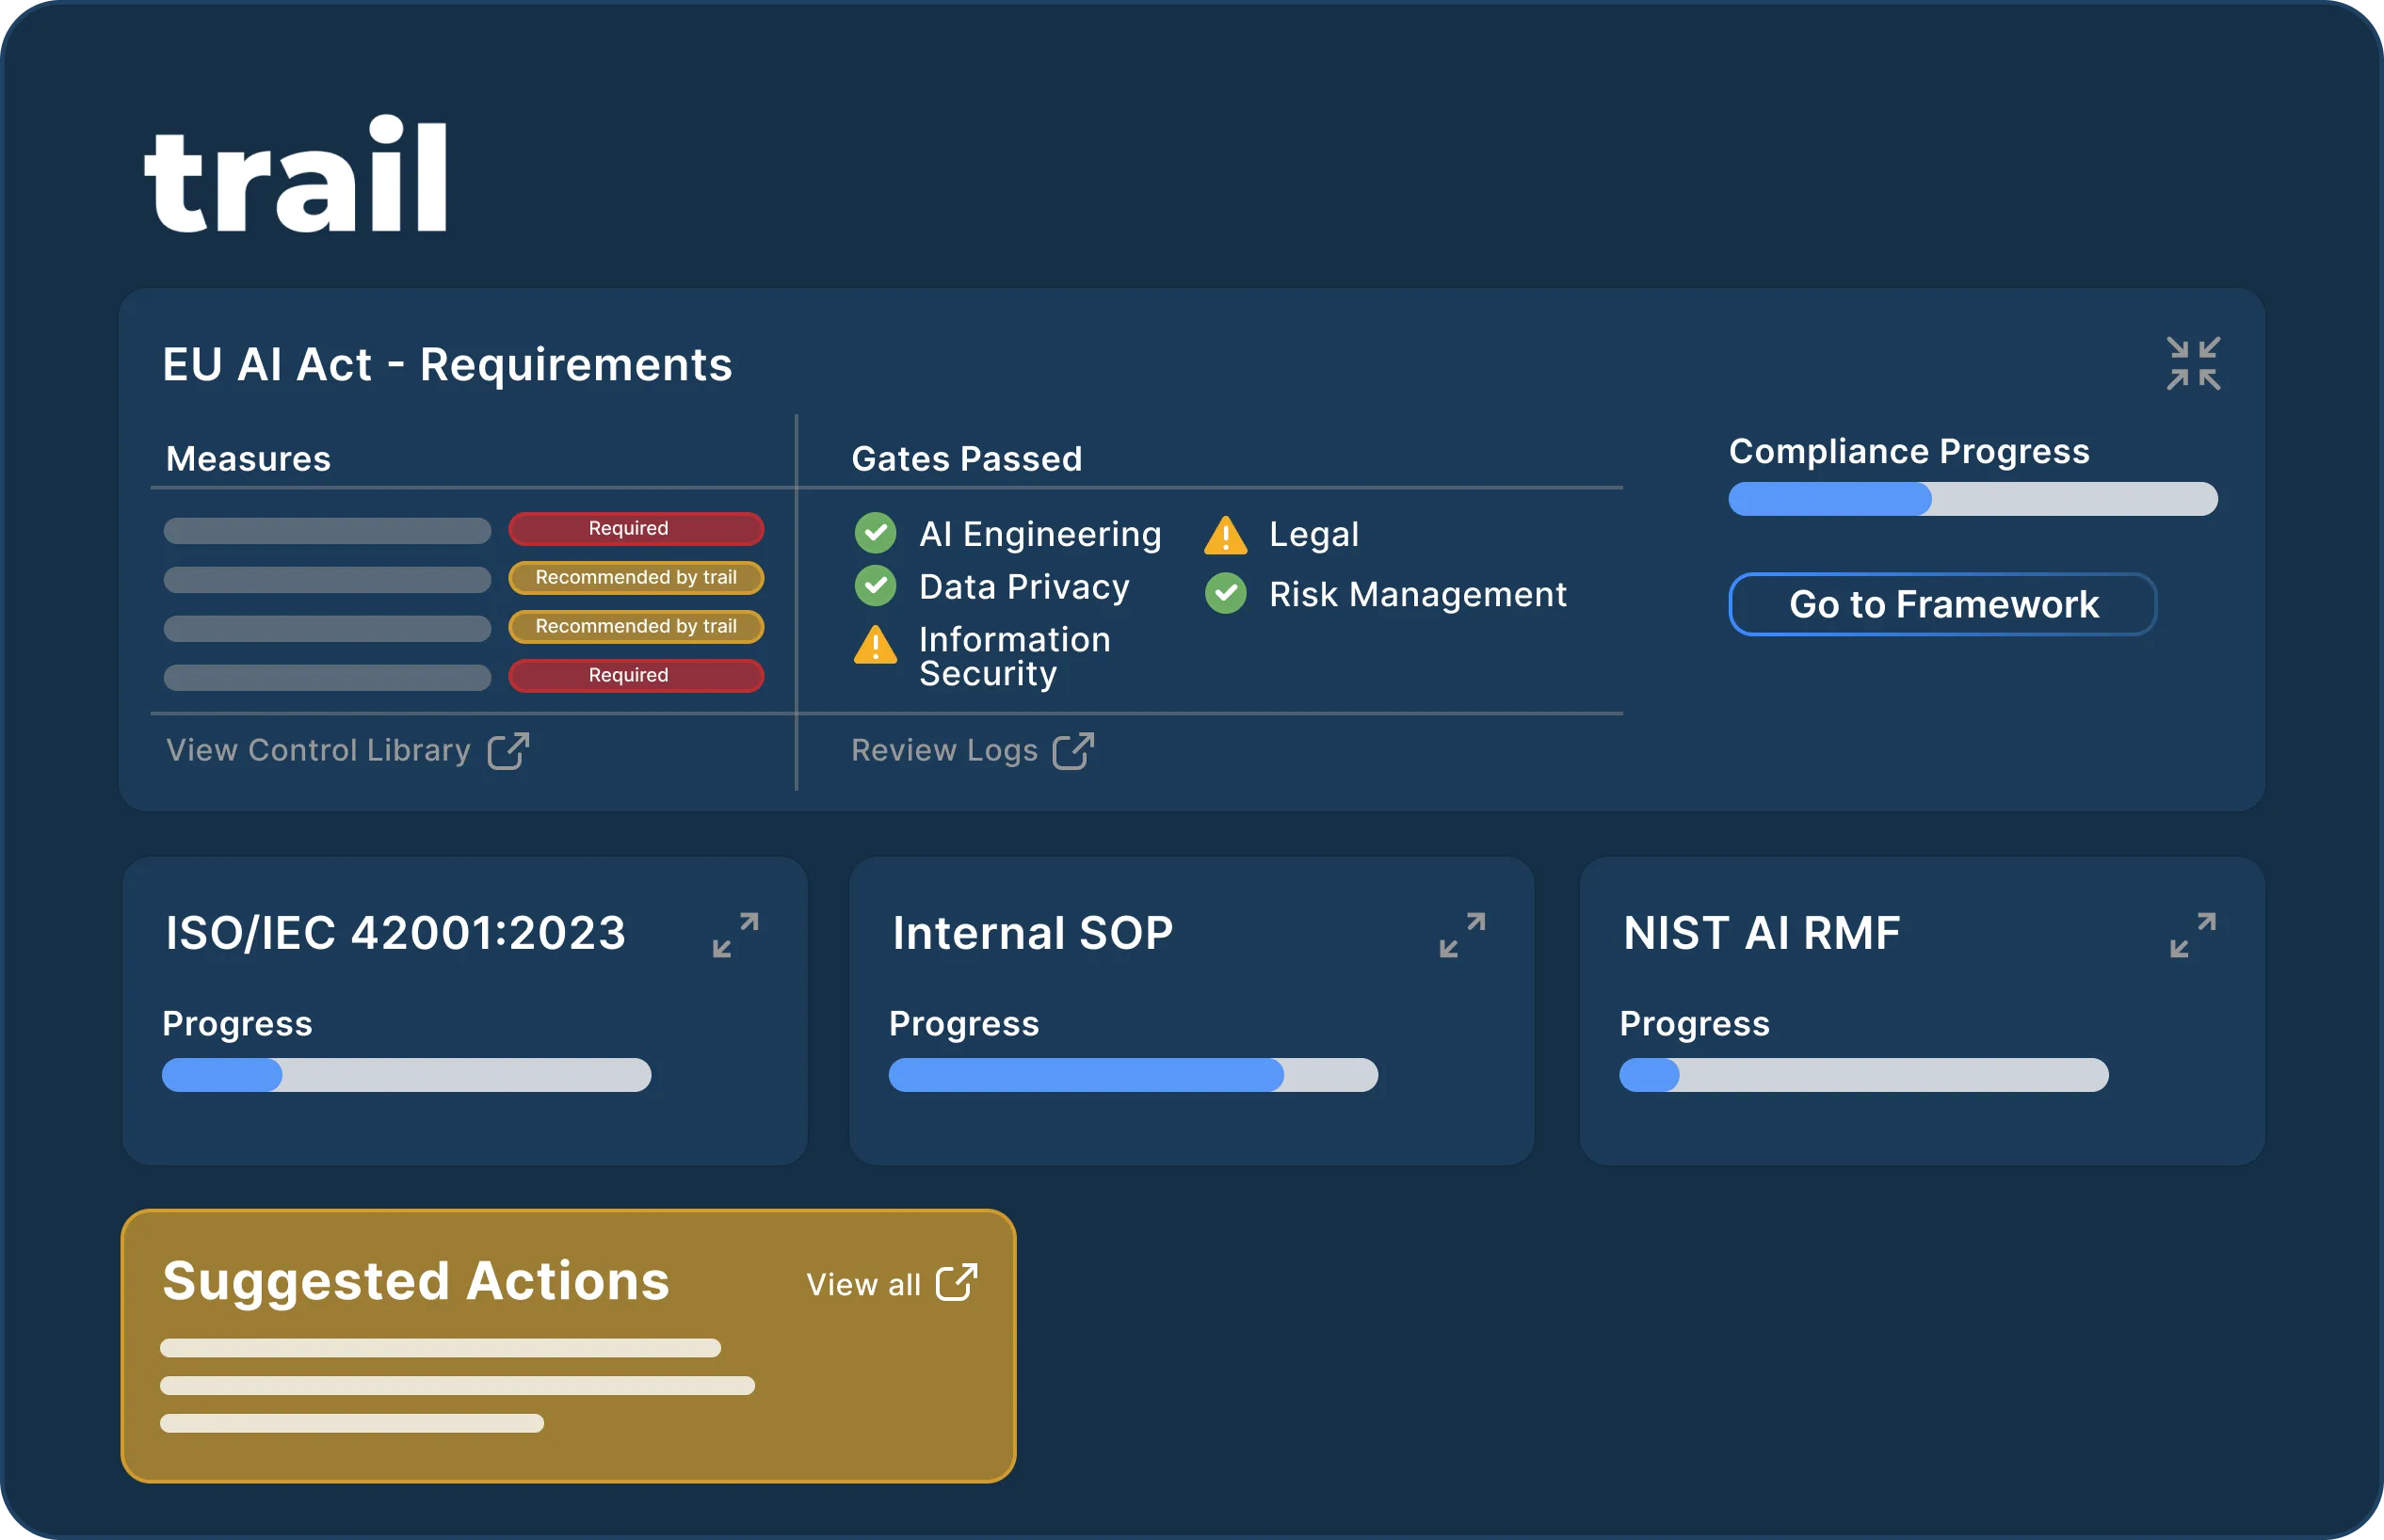Click View all in Suggested Actions
Viewport: 2384px width, 1540px height.
(x=863, y=1284)
